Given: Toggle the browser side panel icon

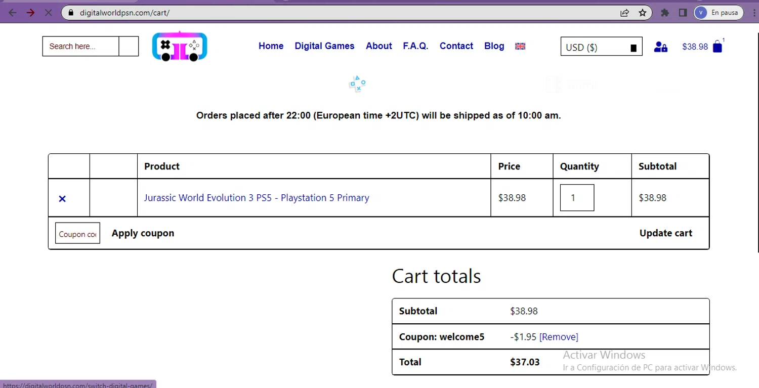Looking at the screenshot, I should point(683,13).
